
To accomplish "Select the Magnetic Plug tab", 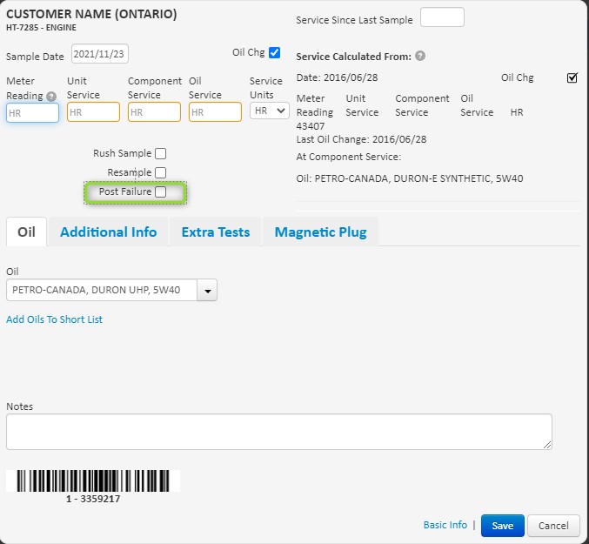I will click(x=320, y=232).
